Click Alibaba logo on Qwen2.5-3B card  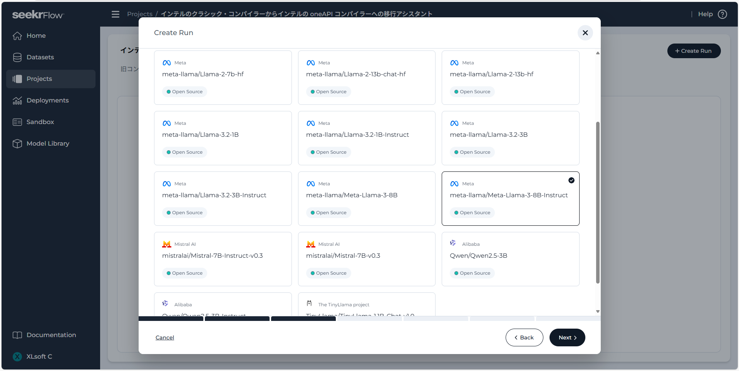pyautogui.click(x=453, y=243)
